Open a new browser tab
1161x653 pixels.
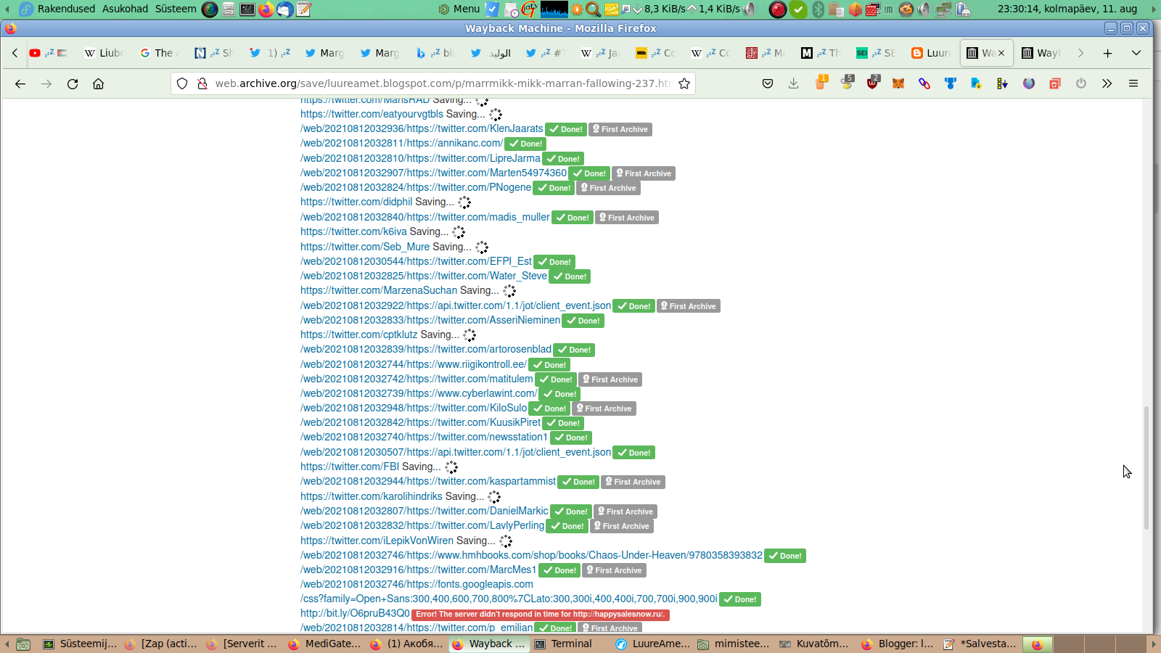pyautogui.click(x=1107, y=53)
